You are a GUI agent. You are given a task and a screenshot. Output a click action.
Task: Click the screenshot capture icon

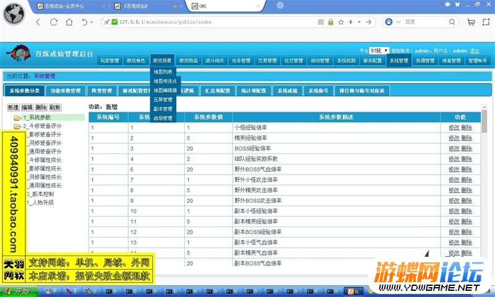tap(486, 22)
